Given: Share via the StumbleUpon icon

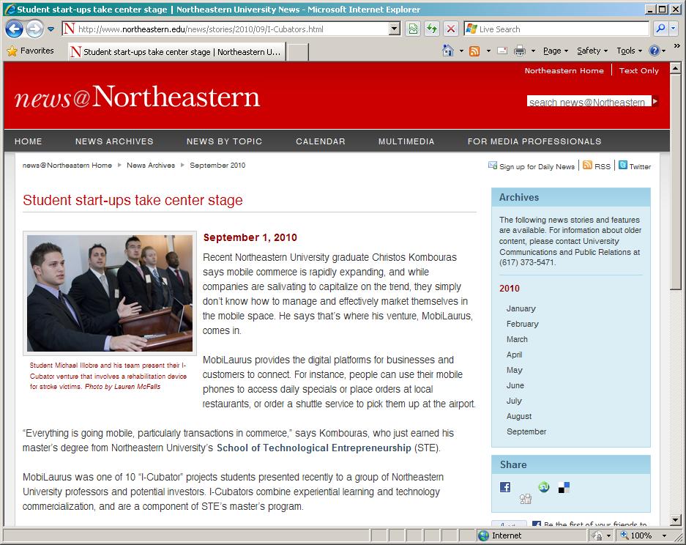Looking at the screenshot, I should pyautogui.click(x=544, y=487).
